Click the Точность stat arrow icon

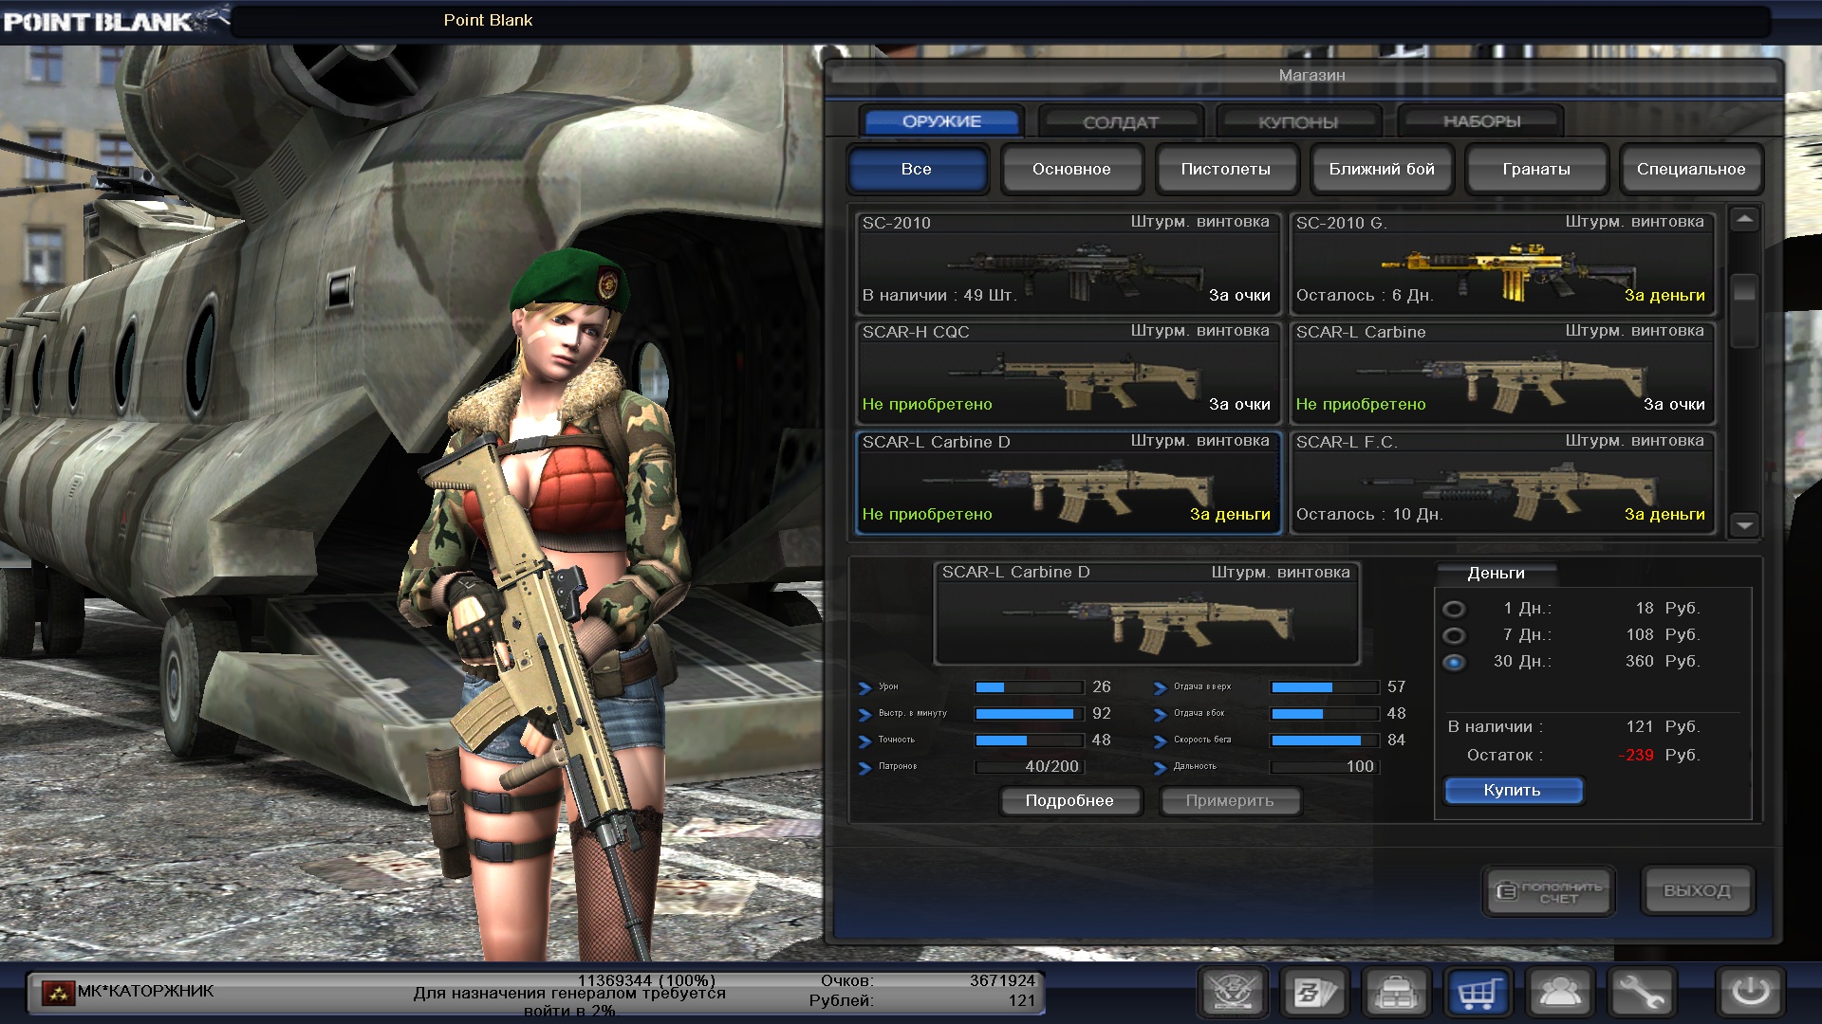(865, 741)
